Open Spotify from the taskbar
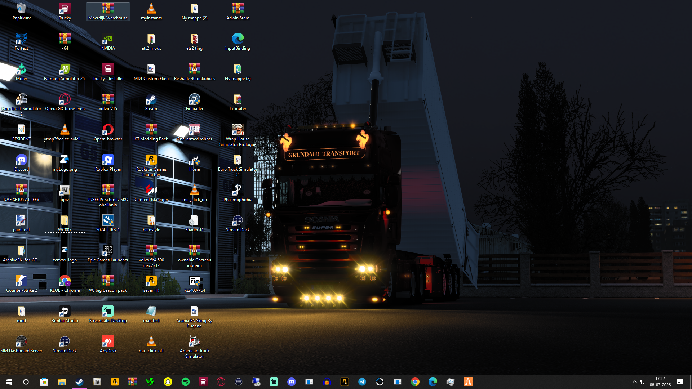Screen dimensions: 692x389 tap(186, 382)
